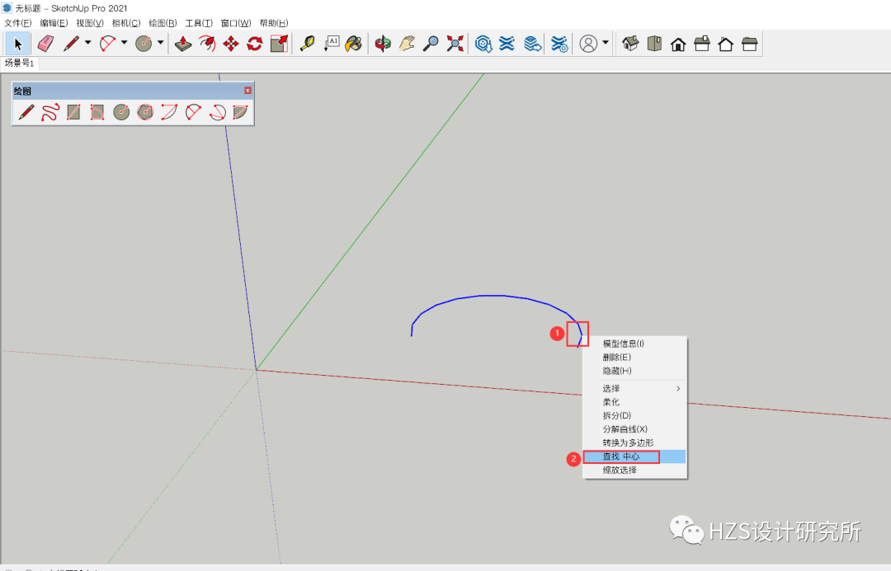This screenshot has width=891, height=571.
Task: Select the Freehand tool in the 绘图 panel
Action: (49, 112)
